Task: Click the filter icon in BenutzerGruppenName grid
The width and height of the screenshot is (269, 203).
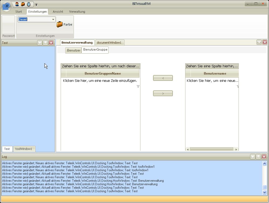Action: 138,86
